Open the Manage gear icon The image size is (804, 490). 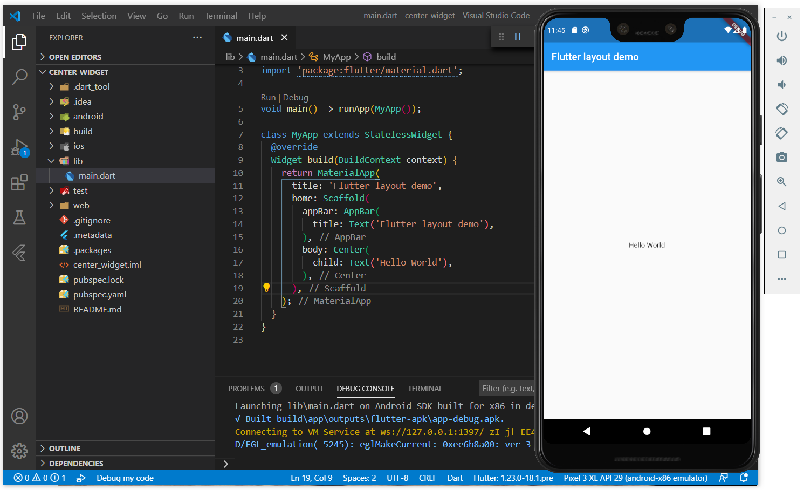(19, 451)
